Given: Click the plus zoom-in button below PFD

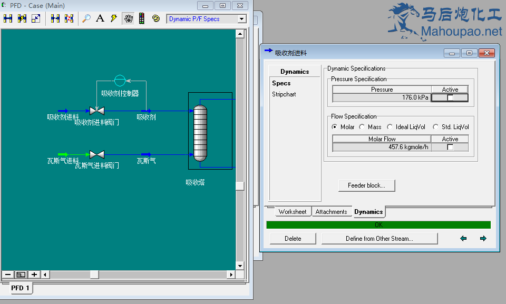Looking at the screenshot, I should pyautogui.click(x=34, y=274).
